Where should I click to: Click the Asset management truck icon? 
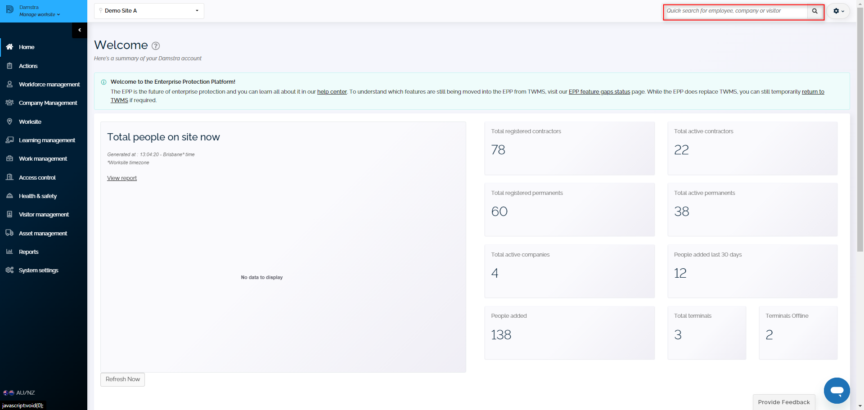tap(9, 233)
